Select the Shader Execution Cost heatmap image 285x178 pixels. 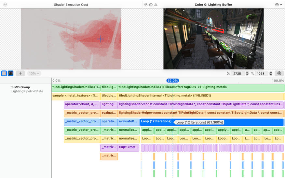[x=71, y=39]
